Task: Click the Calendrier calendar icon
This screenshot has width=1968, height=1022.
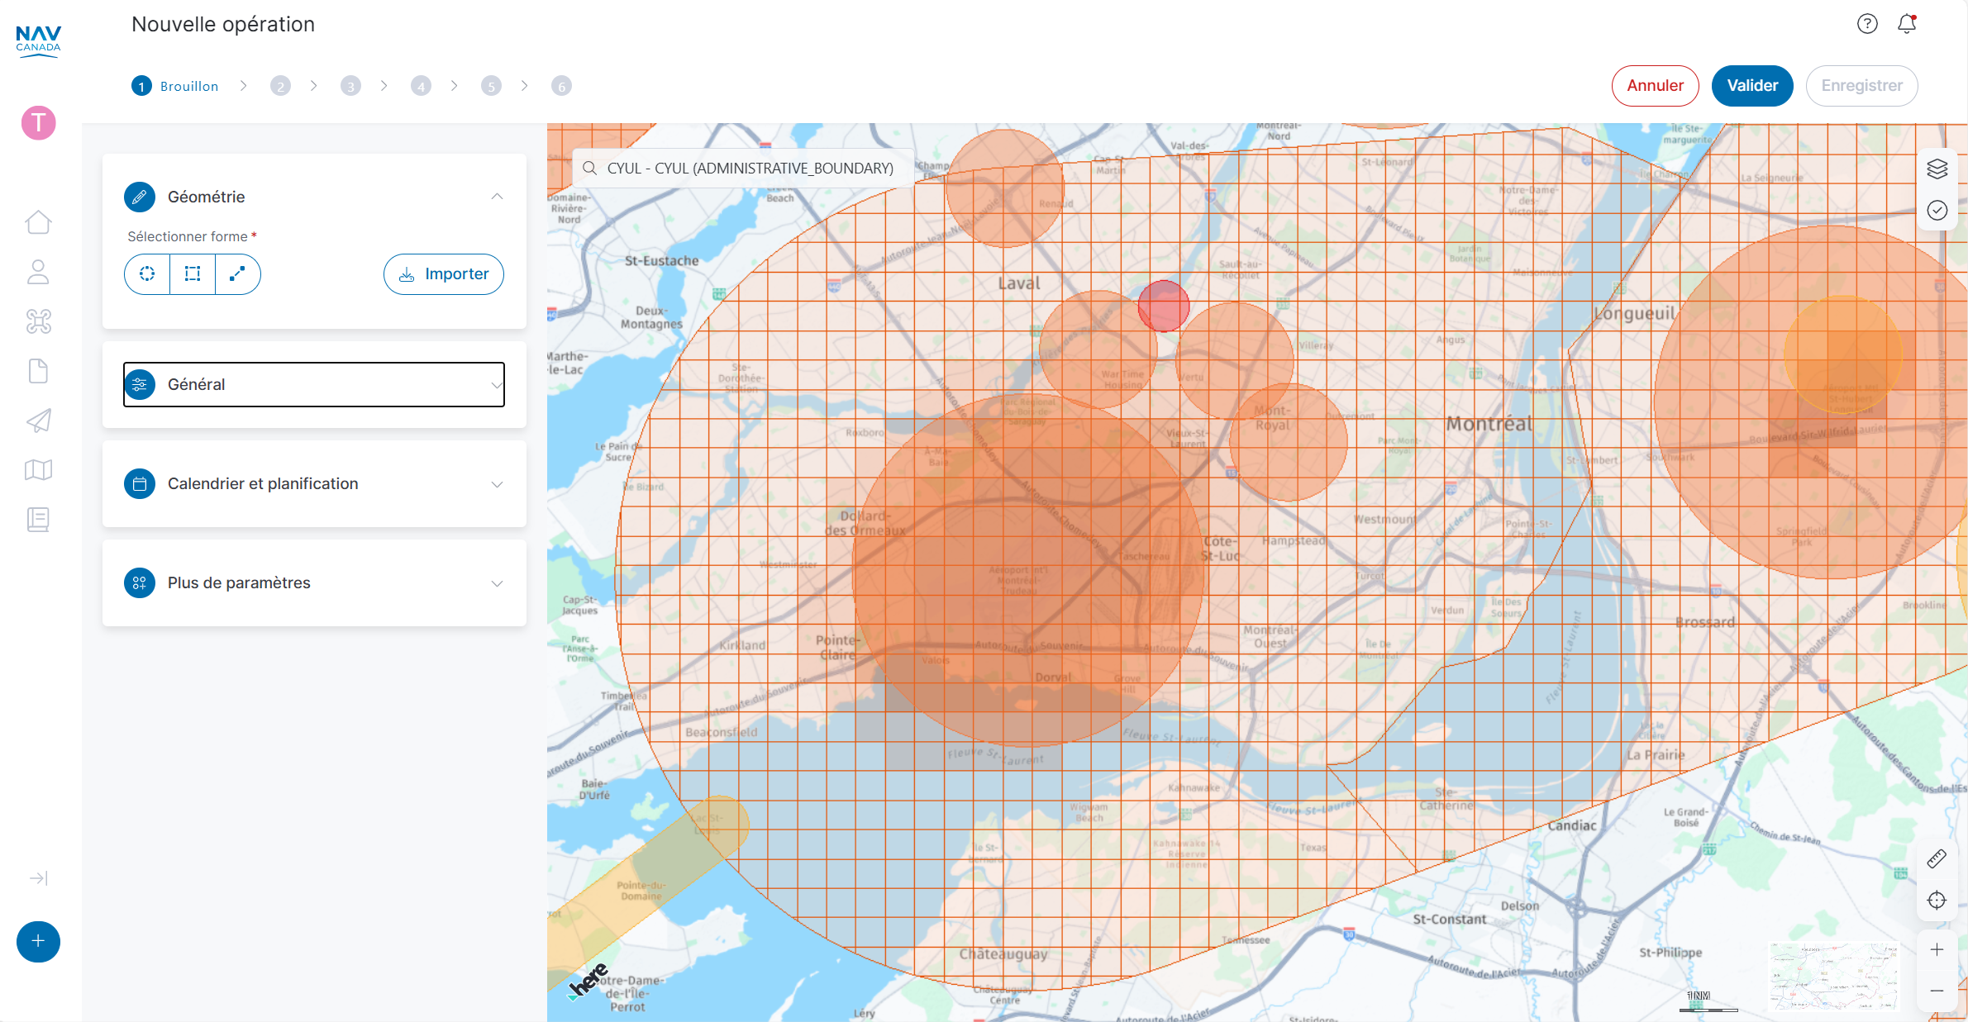Action: point(140,484)
